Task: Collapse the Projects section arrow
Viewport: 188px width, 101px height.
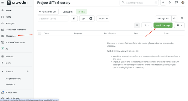Action: (x=2, y=71)
